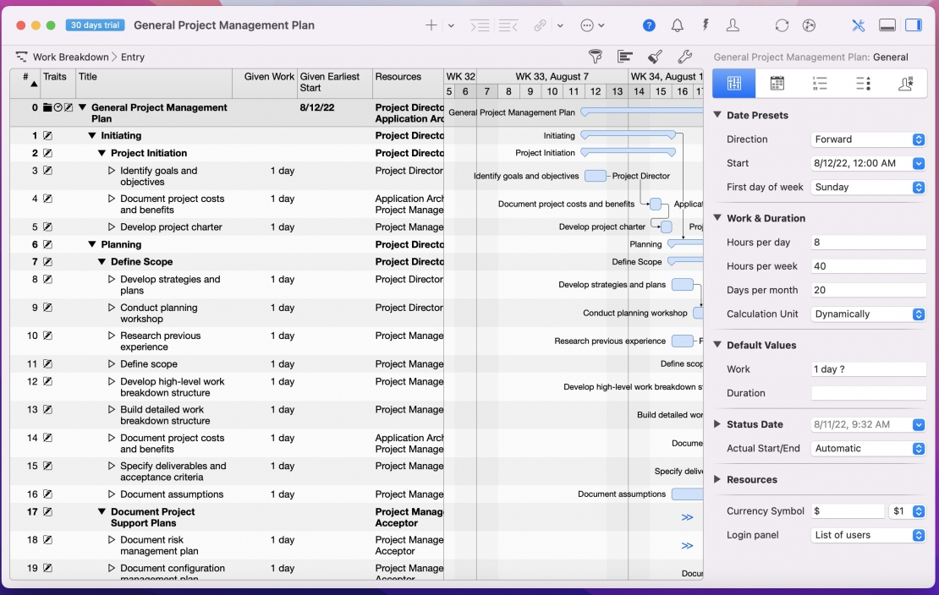Image resolution: width=939 pixels, height=595 pixels.
Task: Switch to the calendar inspector tab
Action: (777, 83)
